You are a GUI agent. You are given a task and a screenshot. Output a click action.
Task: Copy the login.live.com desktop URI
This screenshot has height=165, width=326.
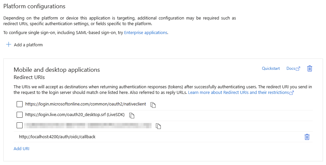pos(132,115)
